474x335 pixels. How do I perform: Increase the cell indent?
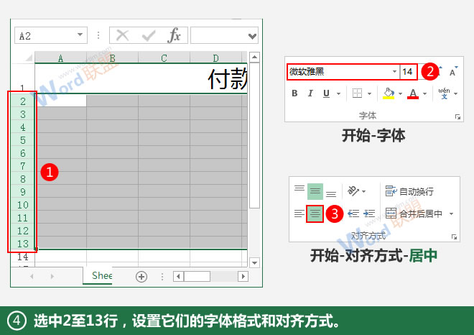click(x=368, y=214)
